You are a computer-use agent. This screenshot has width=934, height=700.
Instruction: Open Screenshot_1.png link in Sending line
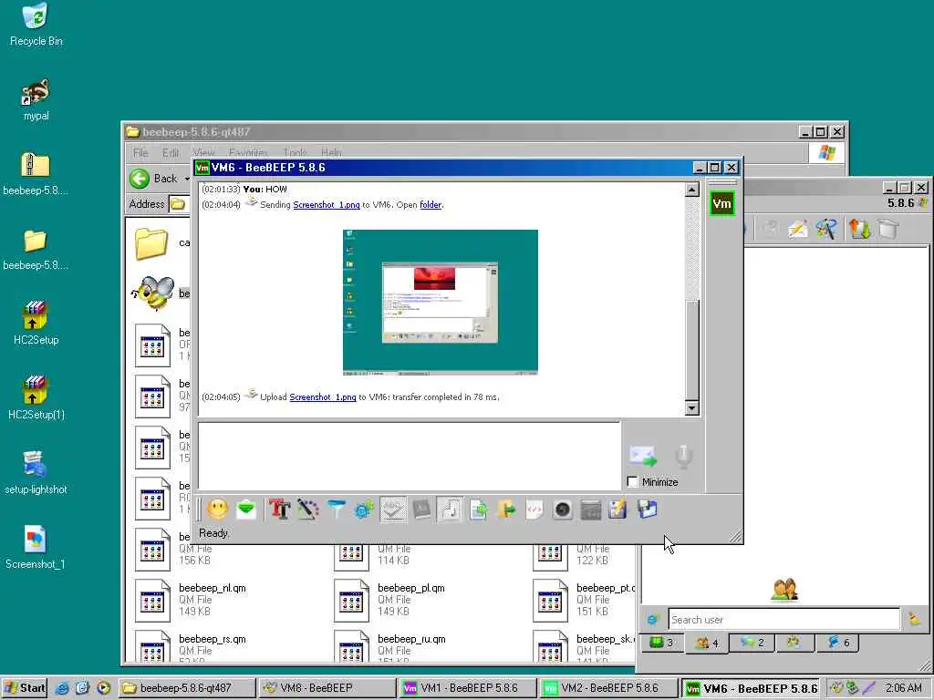(x=327, y=205)
